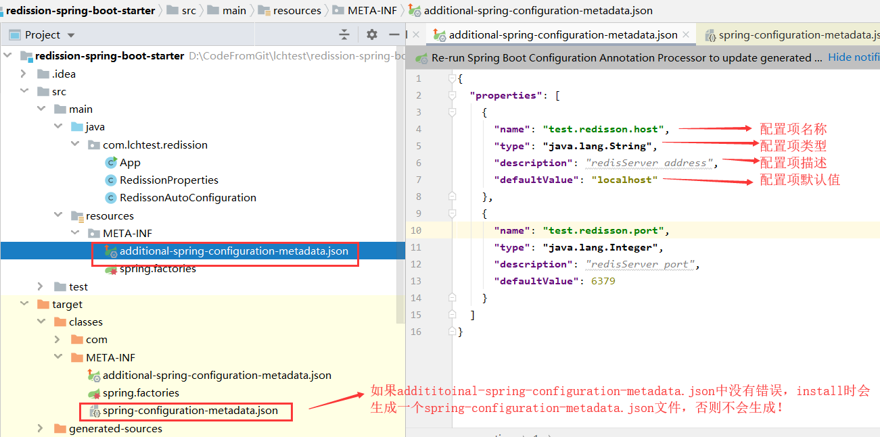Expand the .idea folder
Screen dimensions: 880x437
24,74
